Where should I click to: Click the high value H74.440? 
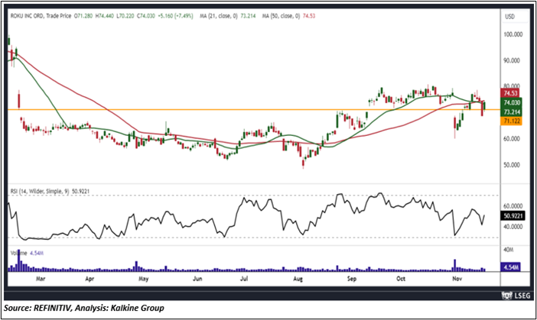104,16
